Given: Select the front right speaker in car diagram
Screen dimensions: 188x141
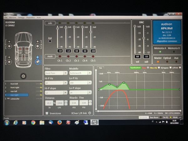Looking at the screenshot, I should [x=38, y=46].
